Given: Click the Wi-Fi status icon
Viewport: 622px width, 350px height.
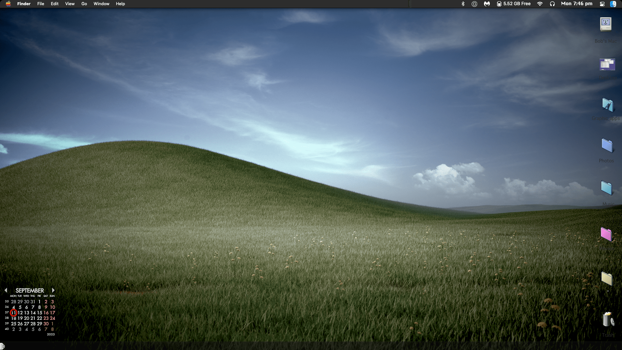Looking at the screenshot, I should point(540,4).
